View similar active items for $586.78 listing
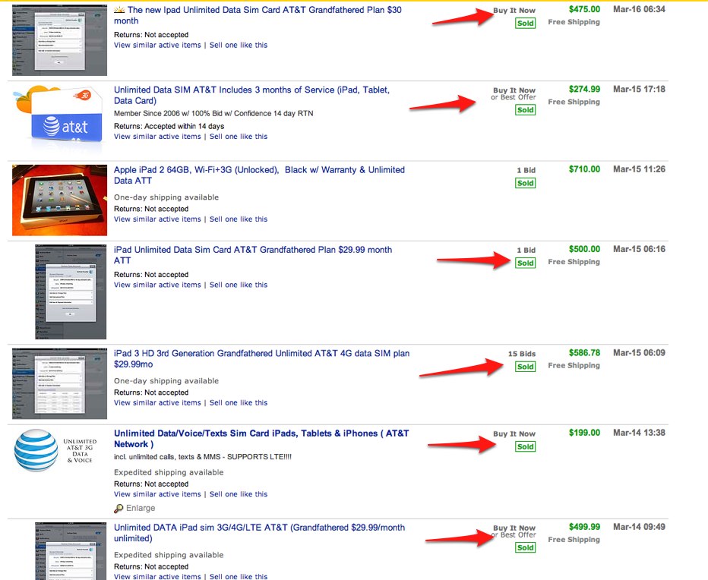708x580 pixels. pyautogui.click(x=157, y=402)
